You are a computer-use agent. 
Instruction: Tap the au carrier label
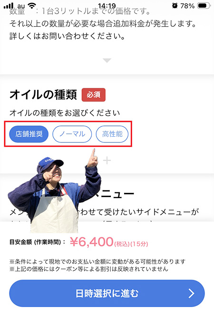(x=21, y=6)
